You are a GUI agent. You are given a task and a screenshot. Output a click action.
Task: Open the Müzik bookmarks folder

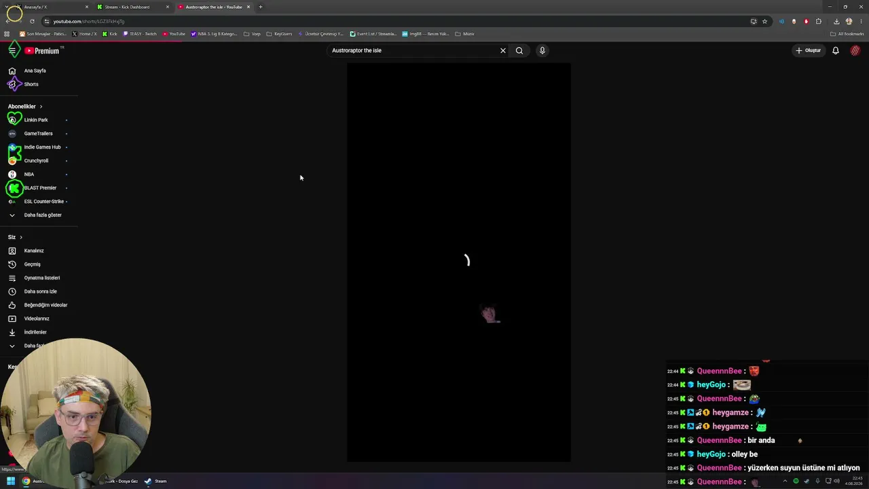(465, 34)
